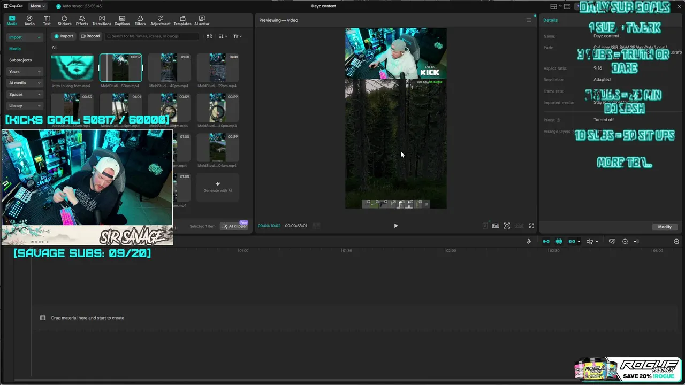This screenshot has width=685, height=385.
Task: Click the voiceover microphone icon
Action: point(529,241)
